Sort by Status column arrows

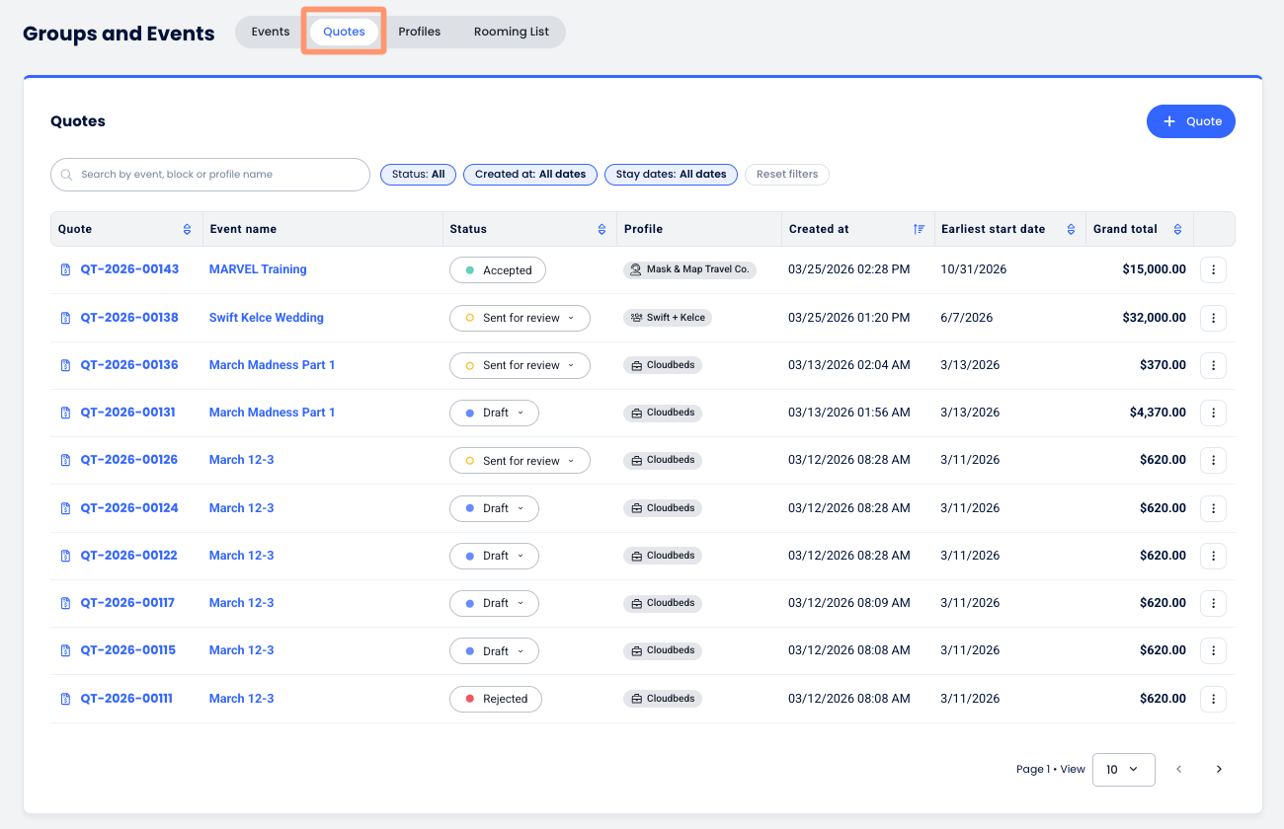tap(602, 229)
